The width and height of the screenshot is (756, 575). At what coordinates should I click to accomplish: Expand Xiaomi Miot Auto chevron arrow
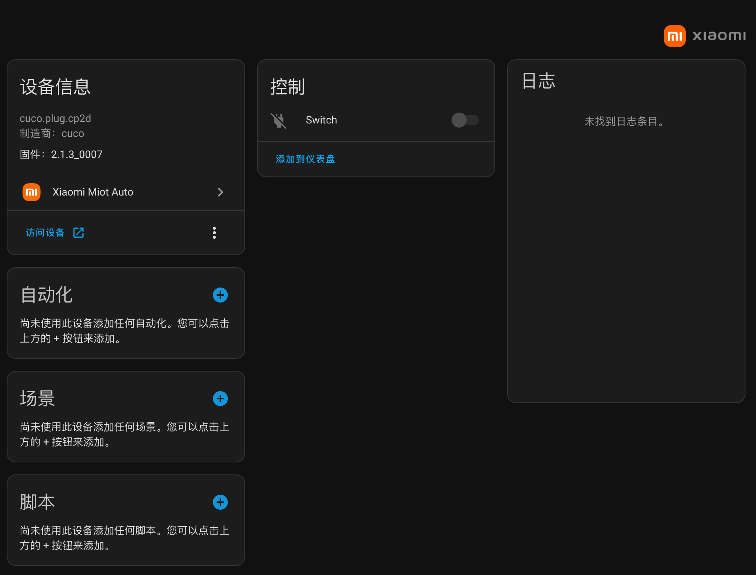coord(220,192)
